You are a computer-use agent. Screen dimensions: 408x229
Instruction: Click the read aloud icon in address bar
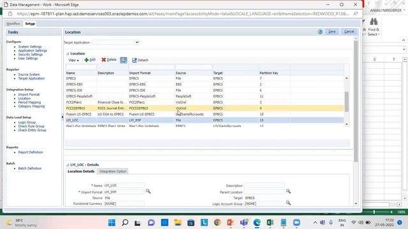click(356, 14)
